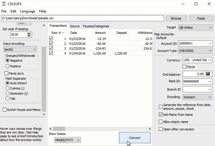Screen dimensions: 215x146
Task: Click the CSV2OFX app icon in the title bar
Action: [4, 4]
